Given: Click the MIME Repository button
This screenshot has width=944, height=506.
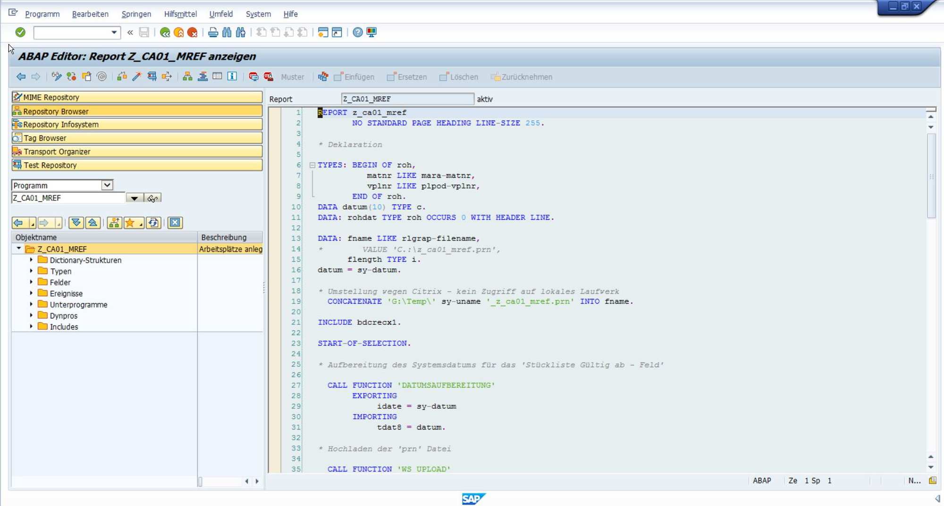Looking at the screenshot, I should (137, 97).
